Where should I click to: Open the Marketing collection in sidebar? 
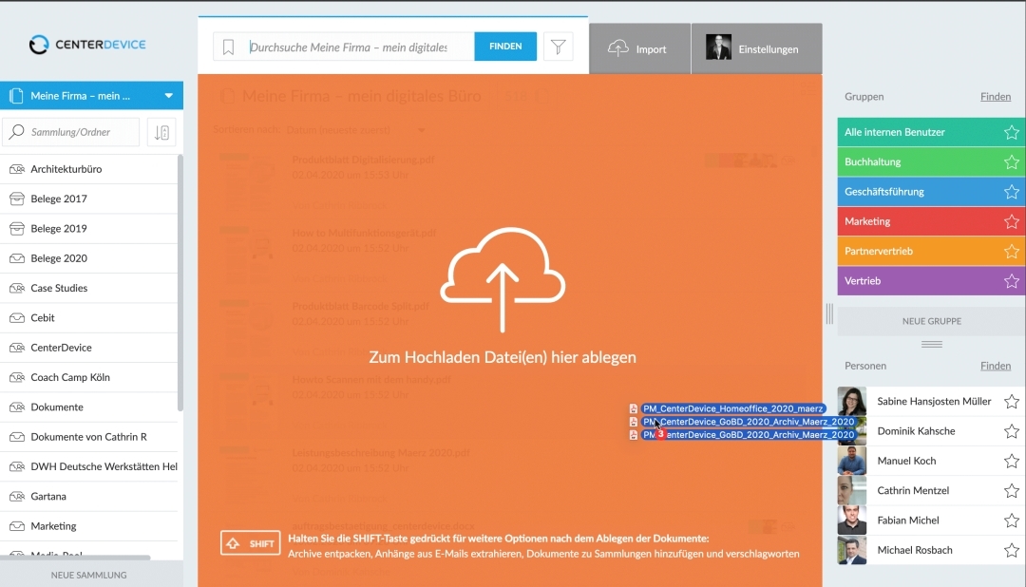(89, 526)
